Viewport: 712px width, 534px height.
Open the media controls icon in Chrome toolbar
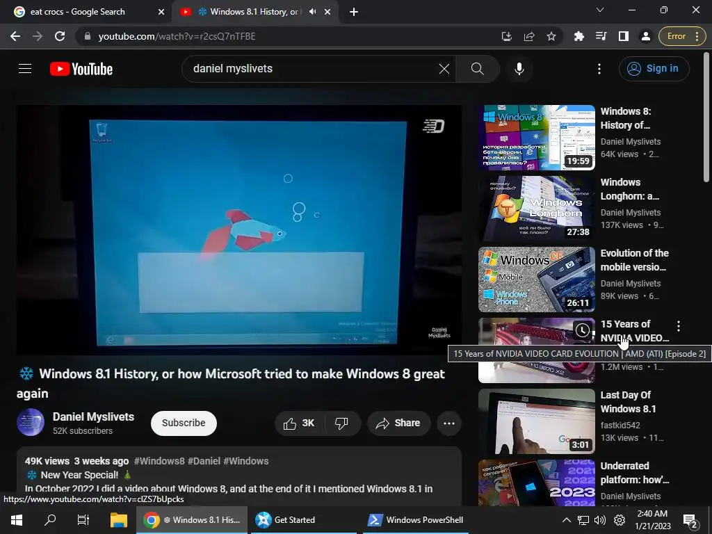(x=601, y=36)
